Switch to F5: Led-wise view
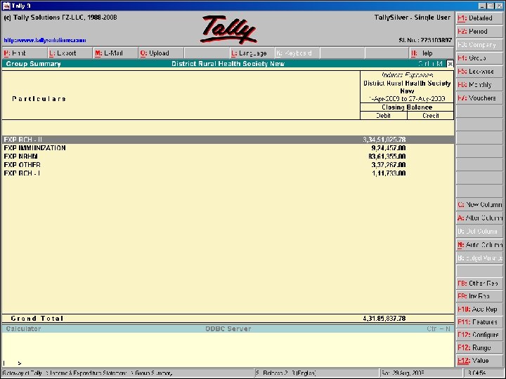The height and width of the screenshot is (379, 506). coord(479,72)
